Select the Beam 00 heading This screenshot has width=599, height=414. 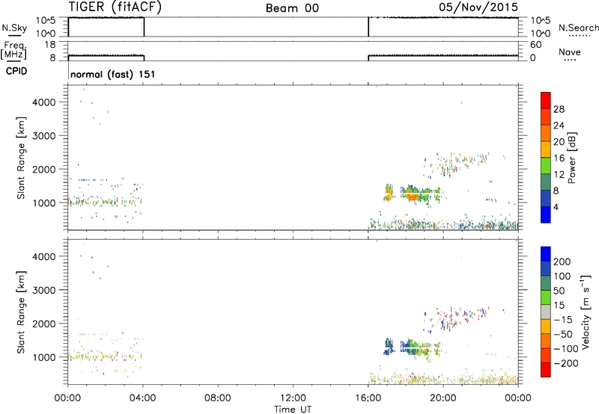[292, 8]
